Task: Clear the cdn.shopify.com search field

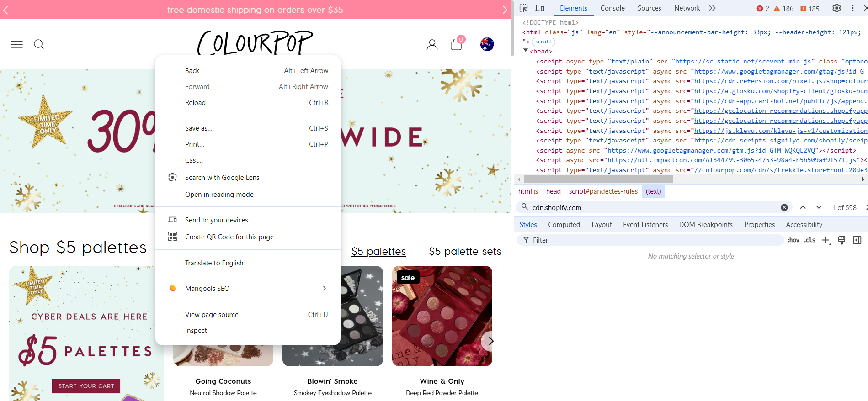Action: (784, 207)
